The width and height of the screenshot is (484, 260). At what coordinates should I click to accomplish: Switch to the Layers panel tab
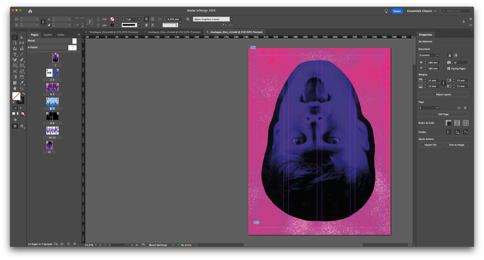(x=48, y=35)
